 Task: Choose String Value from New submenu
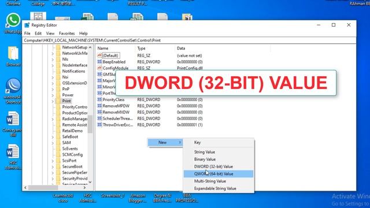(219, 152)
